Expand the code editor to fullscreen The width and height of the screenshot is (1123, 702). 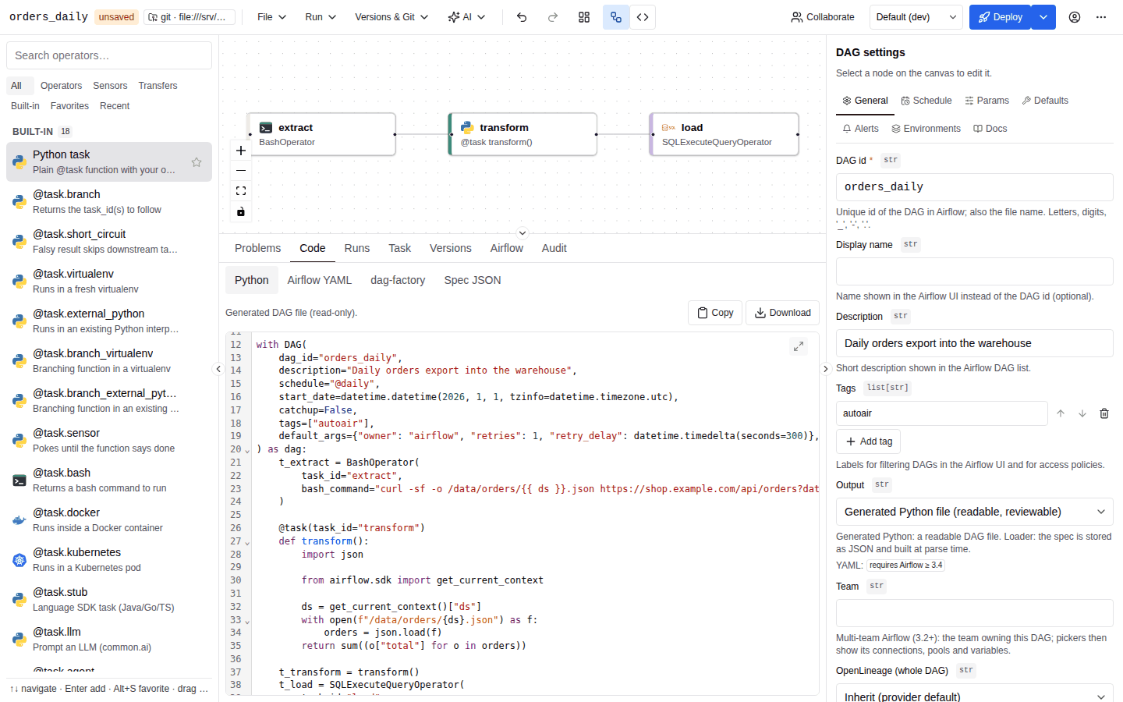799,346
